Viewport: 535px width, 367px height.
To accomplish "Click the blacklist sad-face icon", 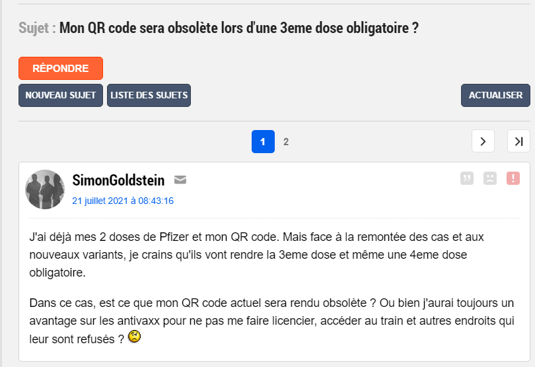I will pos(489,178).
